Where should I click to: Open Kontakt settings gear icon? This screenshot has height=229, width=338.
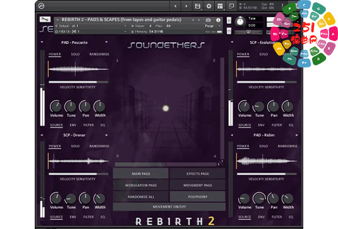click(208, 6)
